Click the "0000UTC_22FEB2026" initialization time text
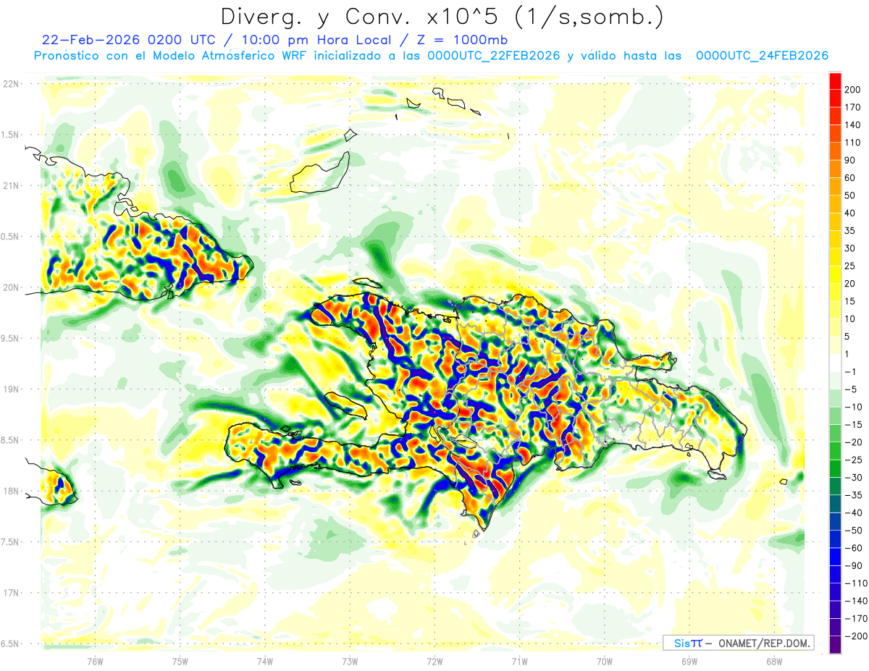 point(495,56)
